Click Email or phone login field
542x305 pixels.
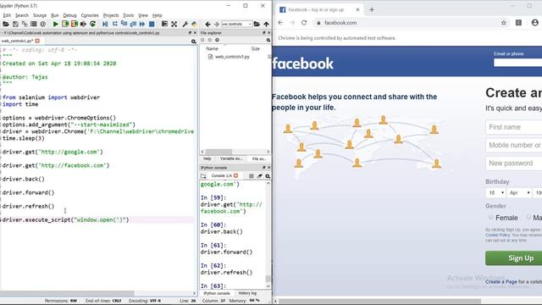(x=517, y=63)
